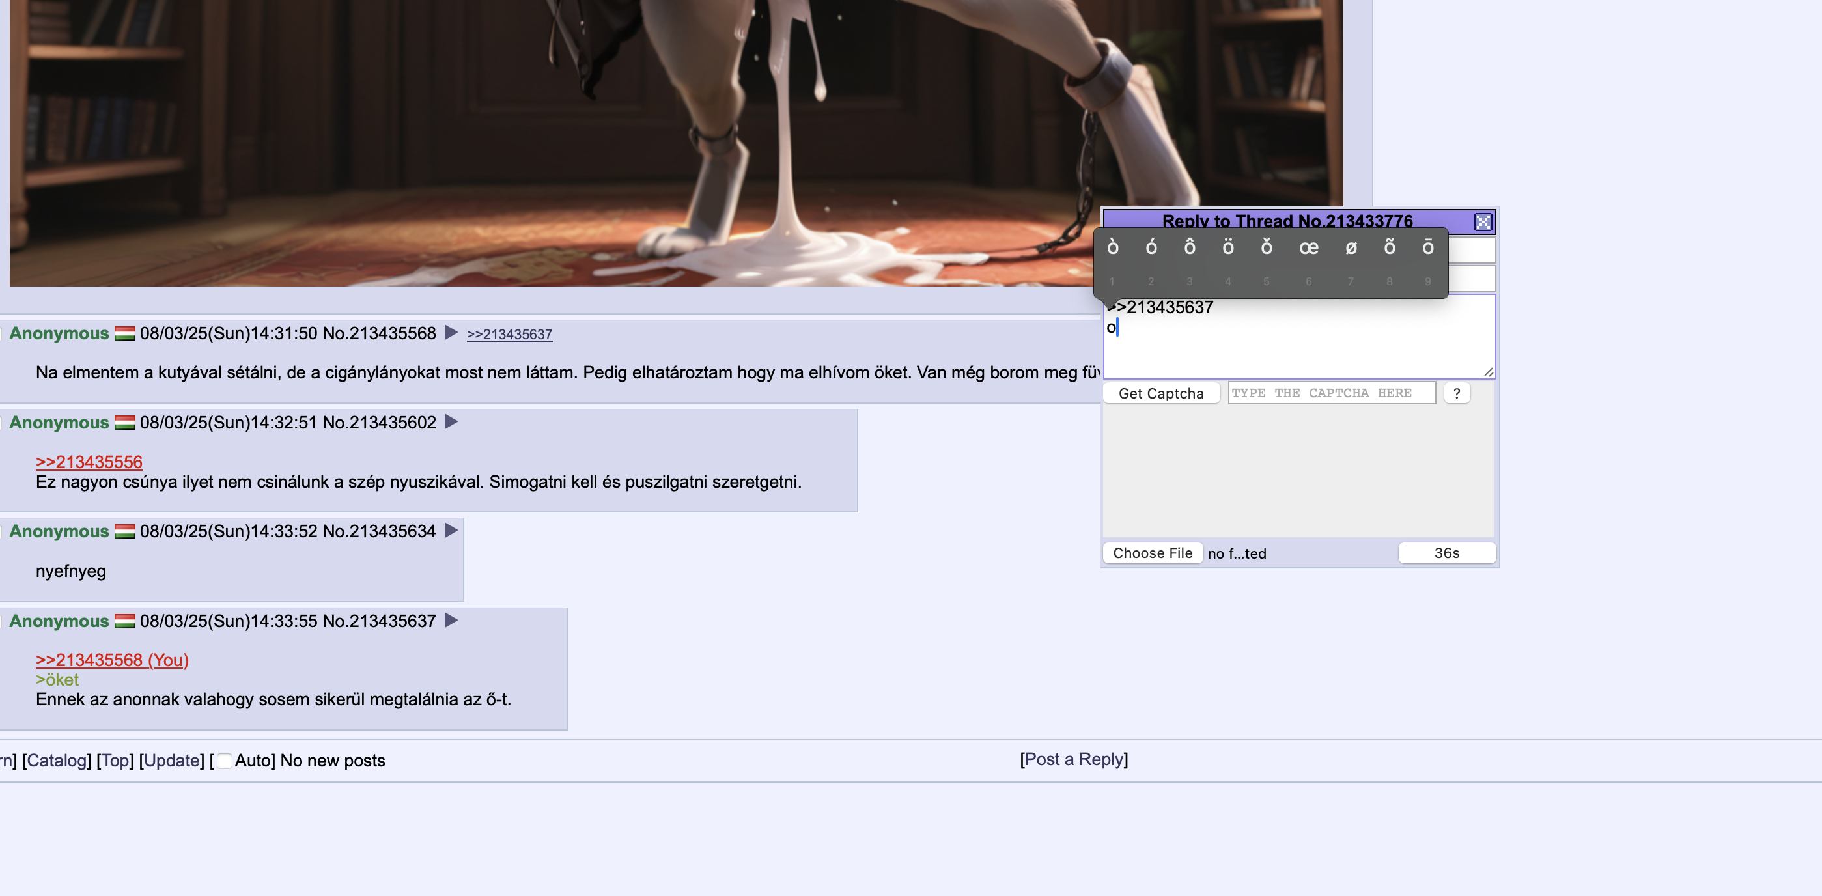
Task: Click the Update link
Action: pos(172,760)
